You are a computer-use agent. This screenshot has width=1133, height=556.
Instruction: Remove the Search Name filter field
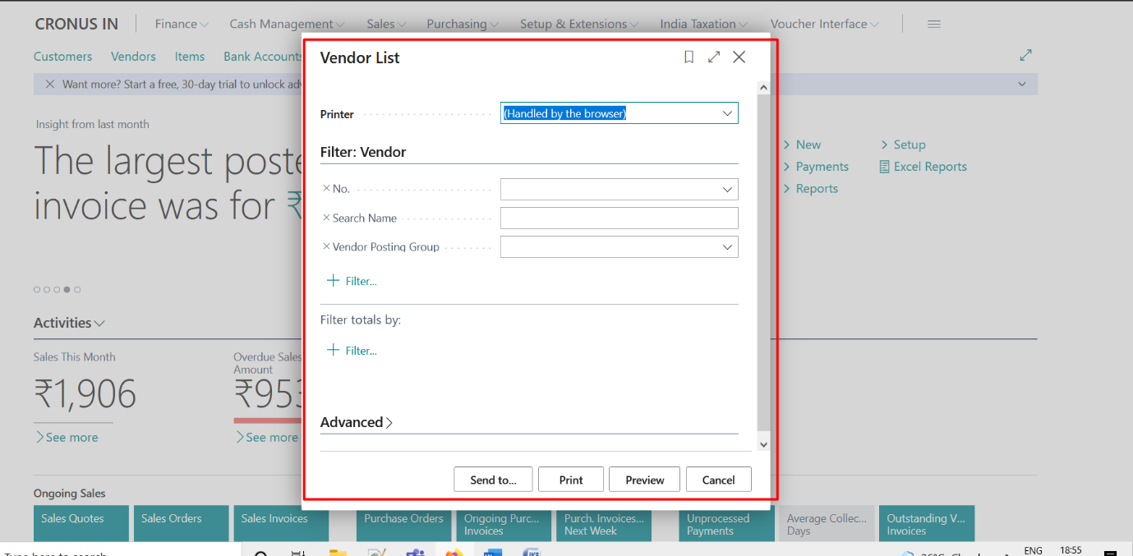[325, 218]
